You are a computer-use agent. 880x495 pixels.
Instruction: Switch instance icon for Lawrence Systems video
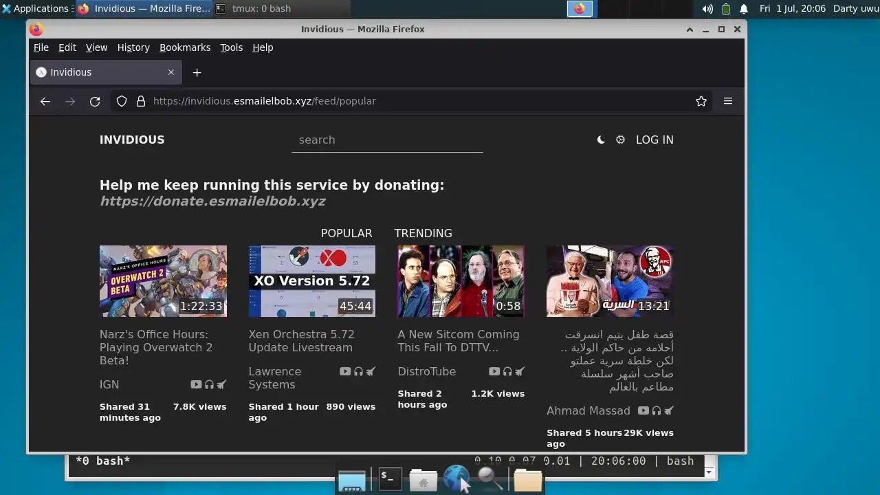pos(371,371)
